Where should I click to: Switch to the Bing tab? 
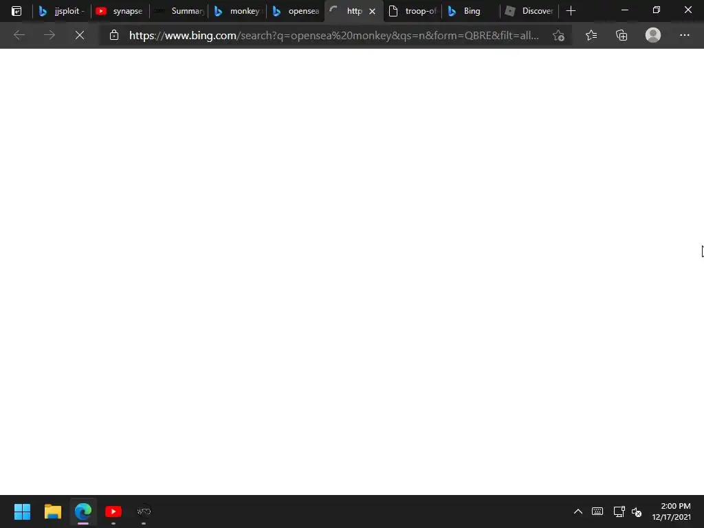[x=471, y=11]
